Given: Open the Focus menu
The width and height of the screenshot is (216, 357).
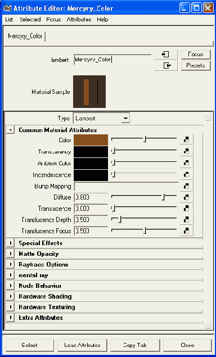Looking at the screenshot, I should coord(53,20).
